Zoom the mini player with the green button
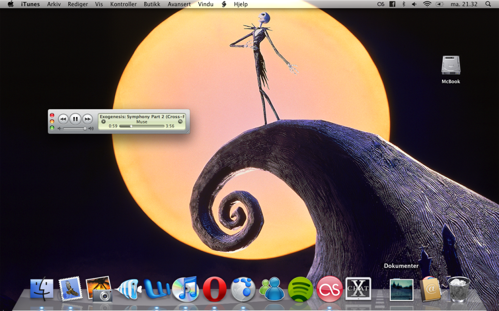This screenshot has height=311, width=499. [x=52, y=128]
